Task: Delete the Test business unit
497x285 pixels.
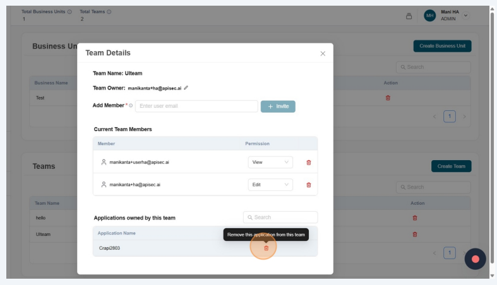Action: 388,98
